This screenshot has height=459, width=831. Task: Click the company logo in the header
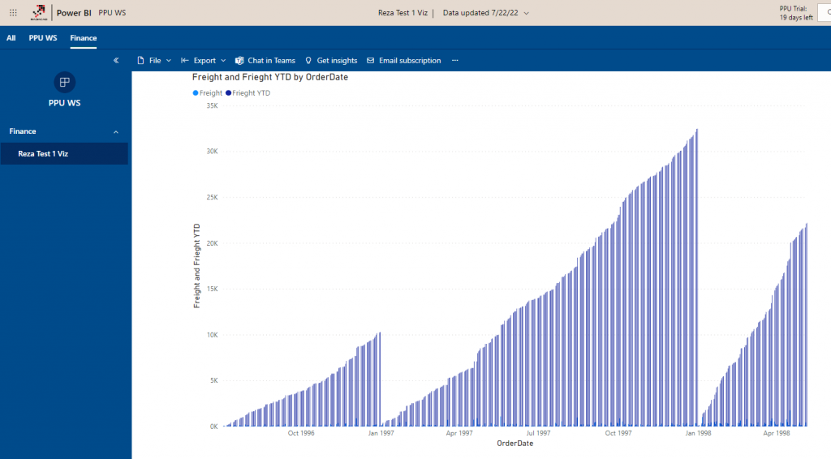pos(37,13)
